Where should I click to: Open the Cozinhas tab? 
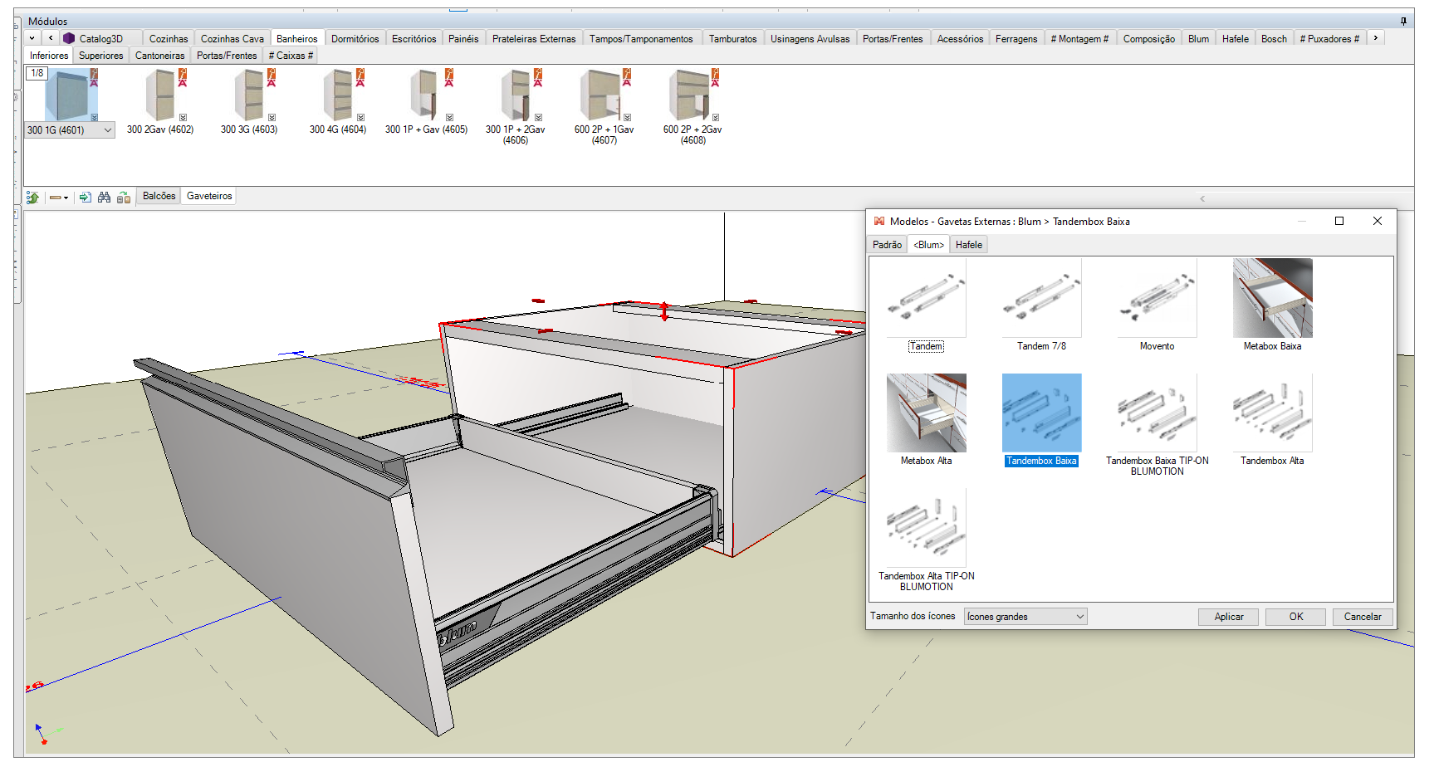[x=169, y=39]
